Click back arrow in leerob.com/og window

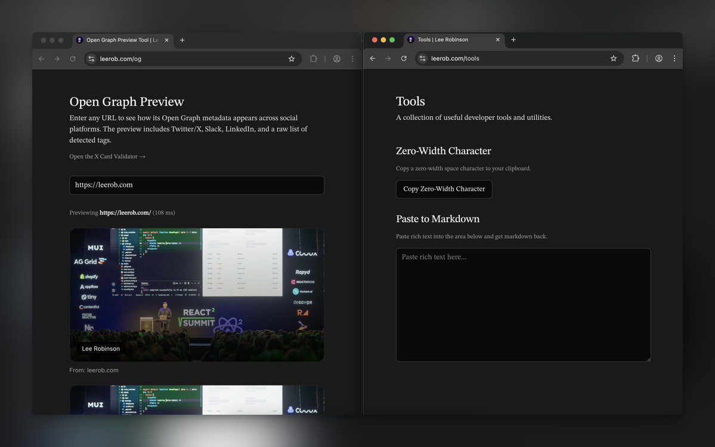pos(42,59)
